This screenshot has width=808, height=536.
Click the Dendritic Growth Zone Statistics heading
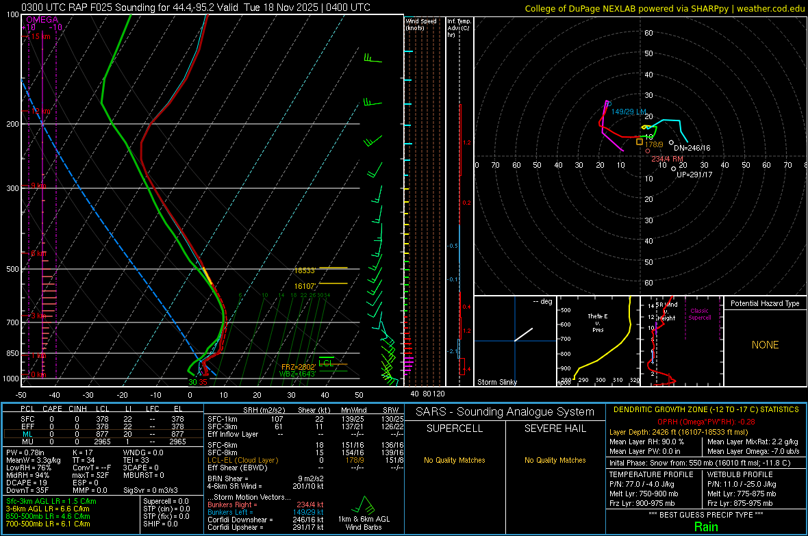[706, 410]
